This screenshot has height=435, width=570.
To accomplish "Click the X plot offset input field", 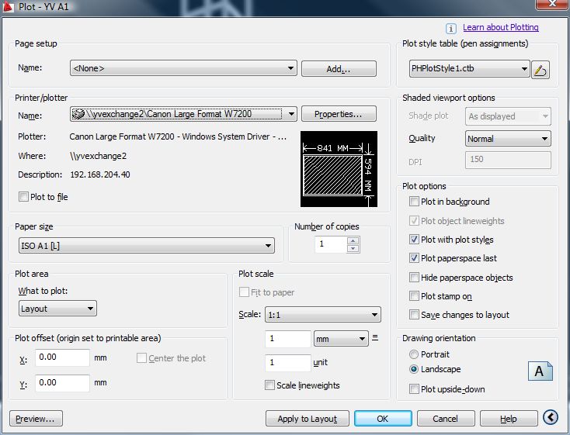I will [62, 357].
